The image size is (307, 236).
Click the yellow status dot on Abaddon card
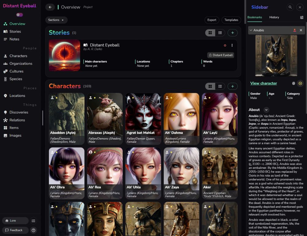pyautogui.click(x=56, y=98)
